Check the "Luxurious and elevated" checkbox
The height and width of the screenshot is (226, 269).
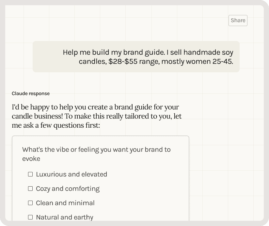tap(30, 174)
